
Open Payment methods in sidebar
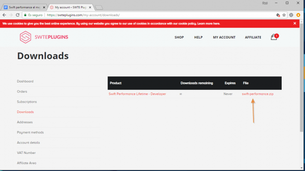[x=30, y=132]
